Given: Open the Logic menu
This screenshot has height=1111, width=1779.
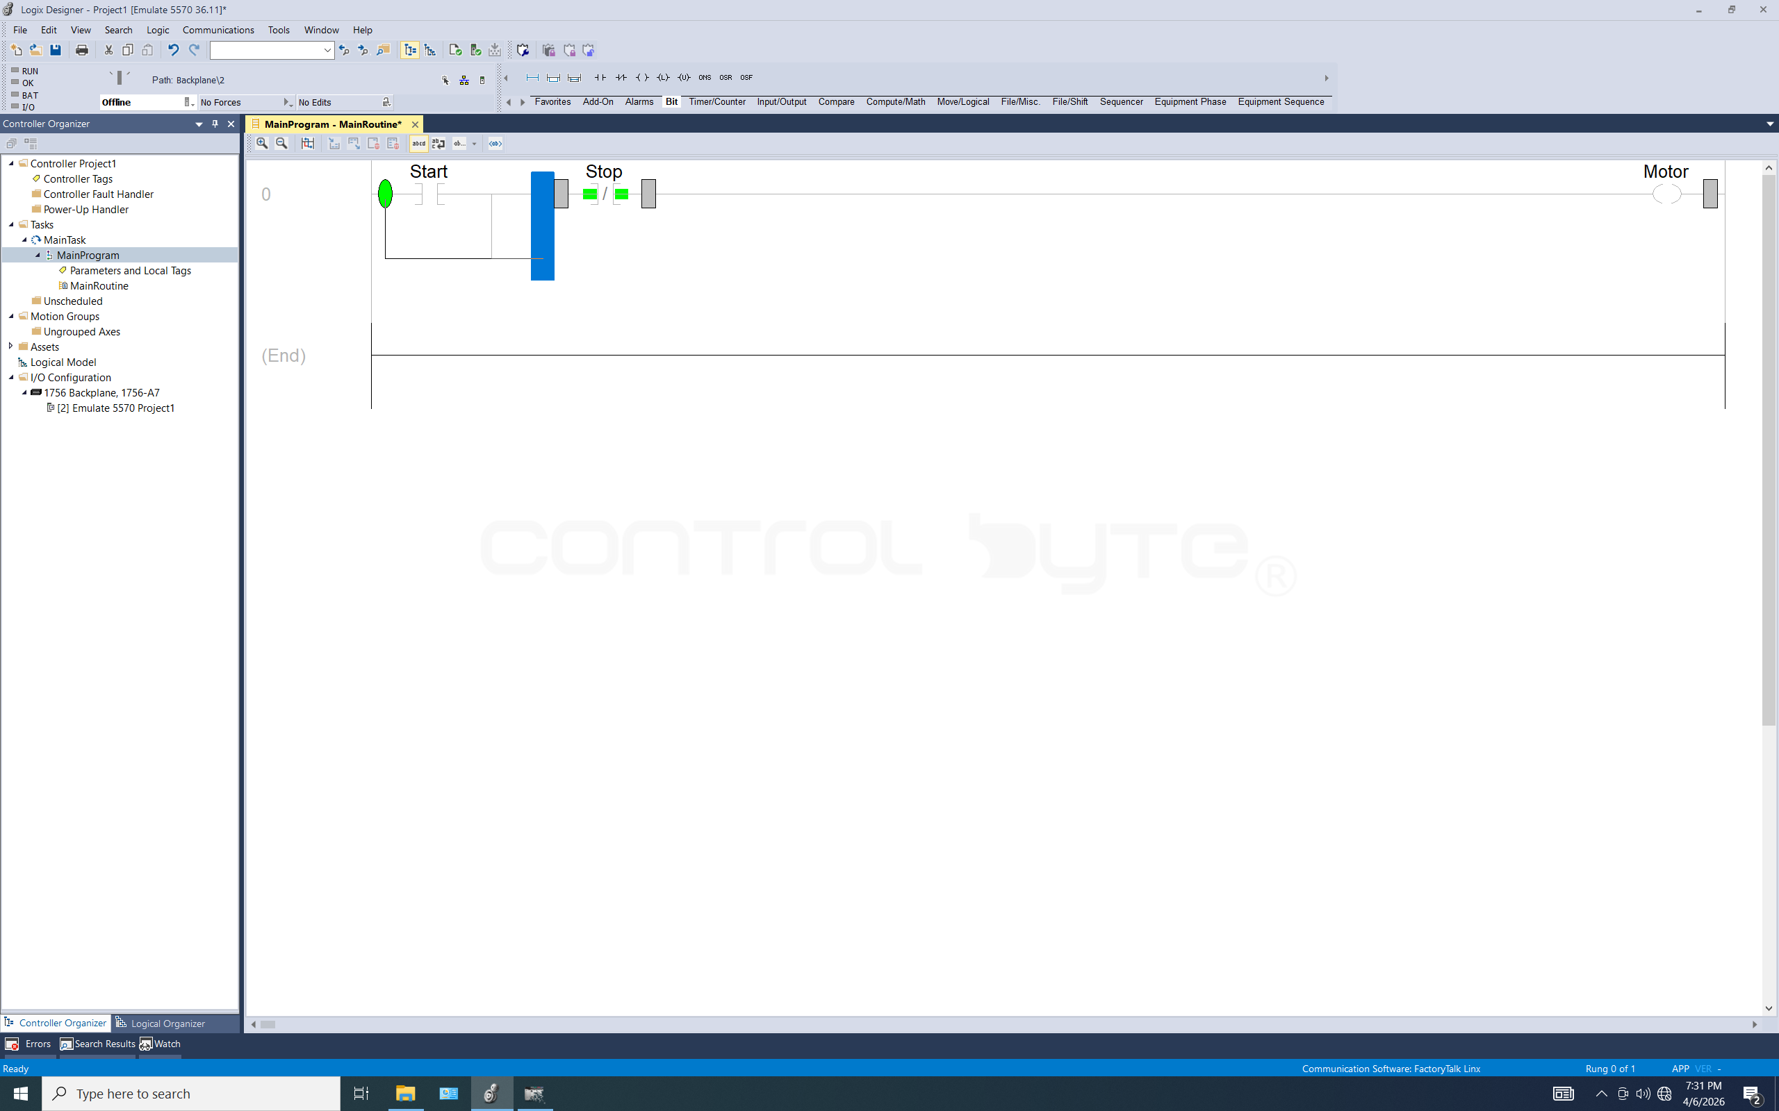Looking at the screenshot, I should coord(157,30).
